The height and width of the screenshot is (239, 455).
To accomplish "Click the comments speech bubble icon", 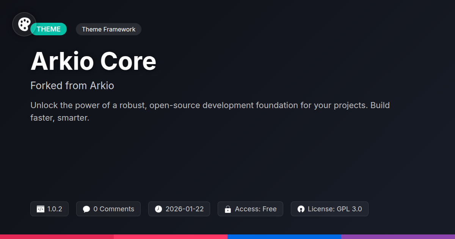I will coord(86,209).
